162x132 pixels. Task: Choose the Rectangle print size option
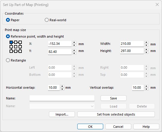(x=8, y=60)
